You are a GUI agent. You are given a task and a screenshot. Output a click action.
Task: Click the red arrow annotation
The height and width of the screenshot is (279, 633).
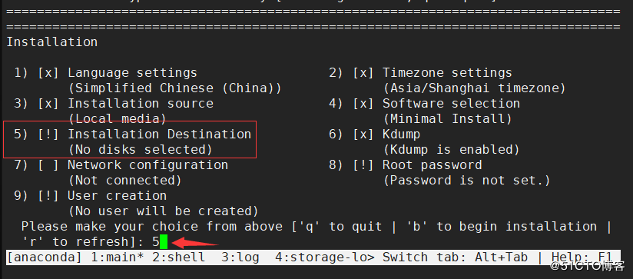coord(195,244)
